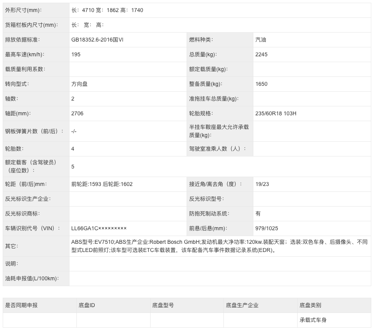Screen dimensions: 374x330
Task: Click the 其它 description text about ABS型号
Action: click(219, 246)
